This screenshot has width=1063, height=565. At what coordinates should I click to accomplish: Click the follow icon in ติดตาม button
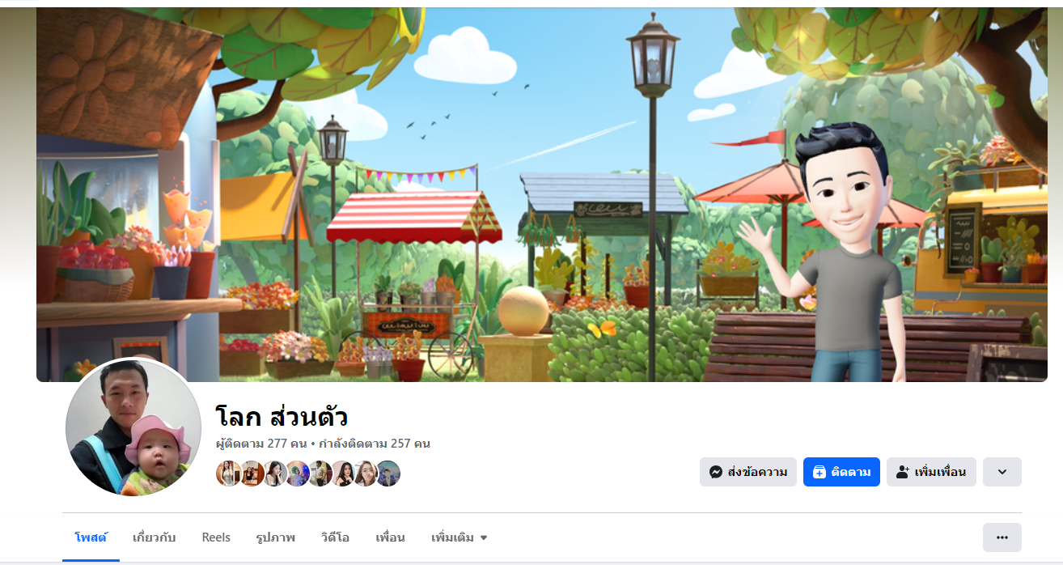(819, 472)
